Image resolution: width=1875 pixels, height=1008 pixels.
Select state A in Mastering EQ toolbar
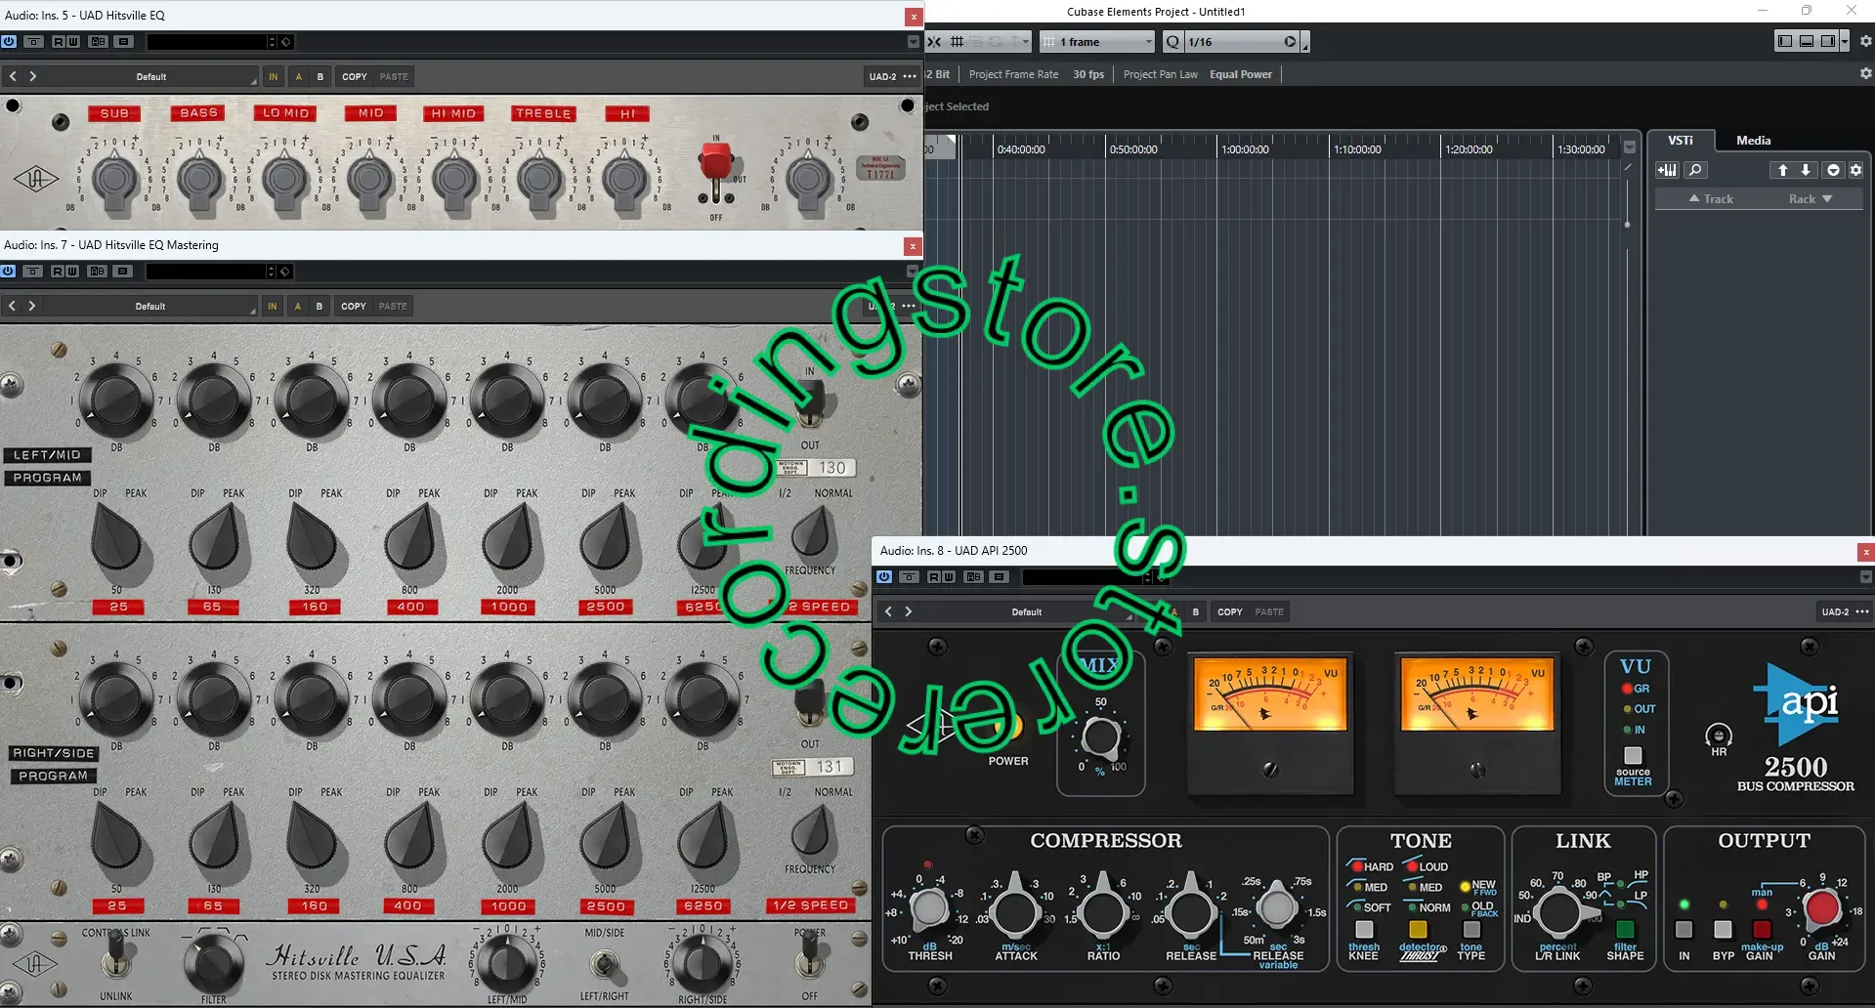point(298,306)
